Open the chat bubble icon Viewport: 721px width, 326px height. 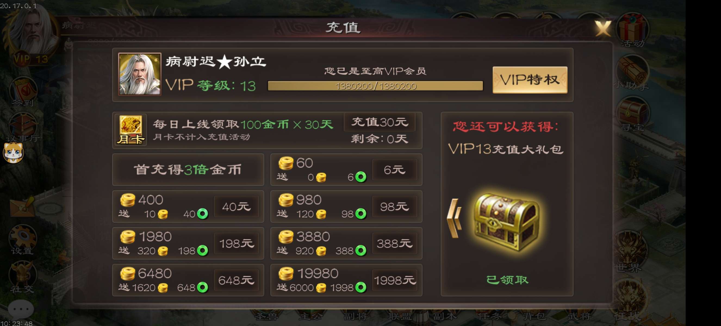pos(21,309)
